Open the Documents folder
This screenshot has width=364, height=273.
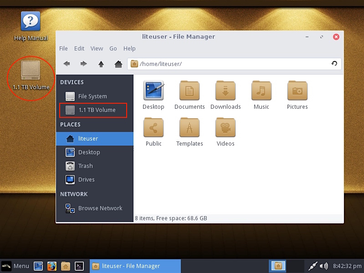point(190,91)
